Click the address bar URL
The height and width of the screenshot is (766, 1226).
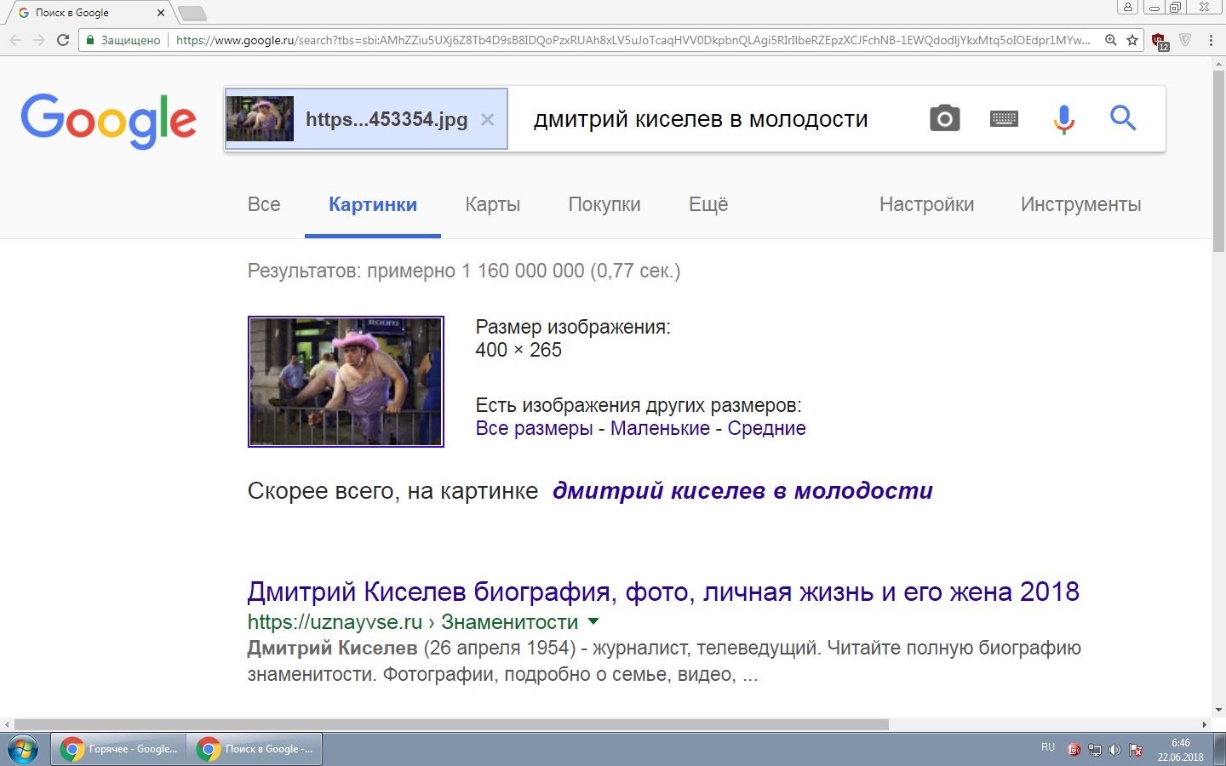click(633, 40)
